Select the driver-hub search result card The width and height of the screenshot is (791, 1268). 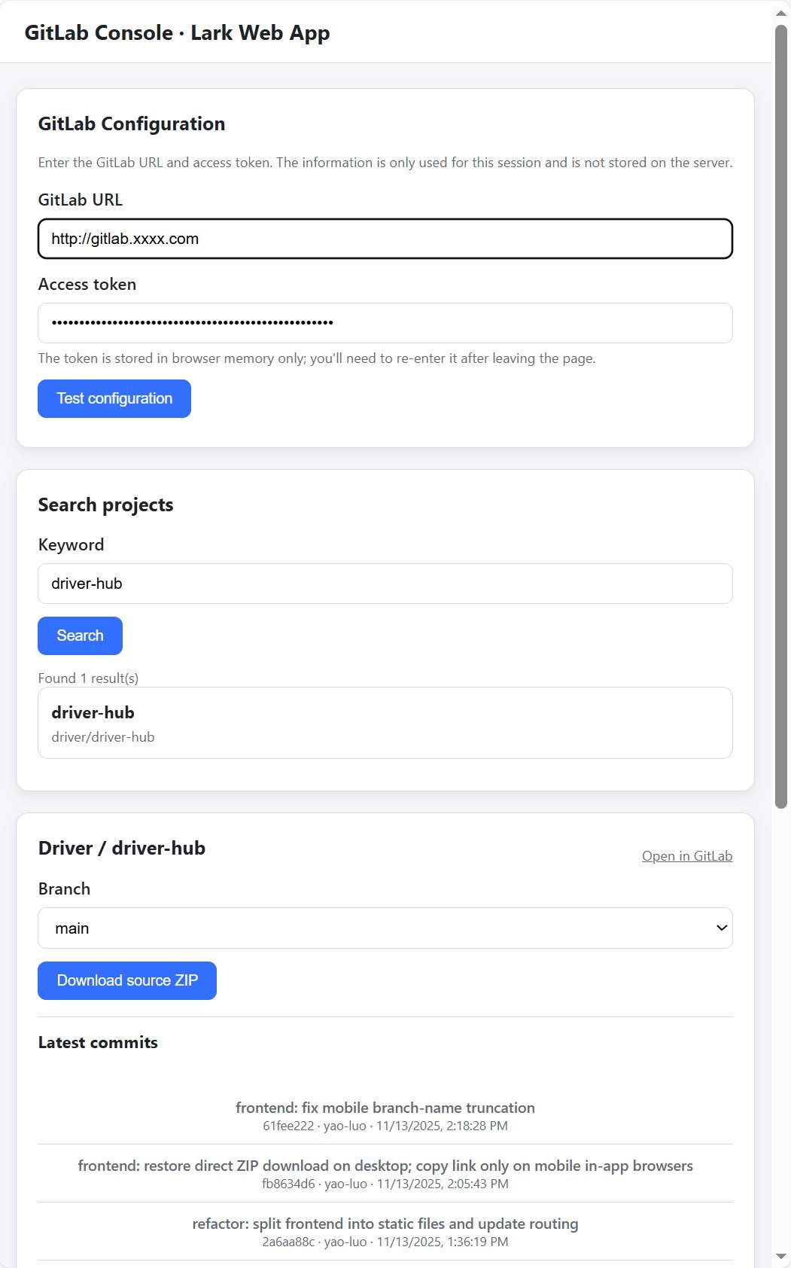point(385,723)
